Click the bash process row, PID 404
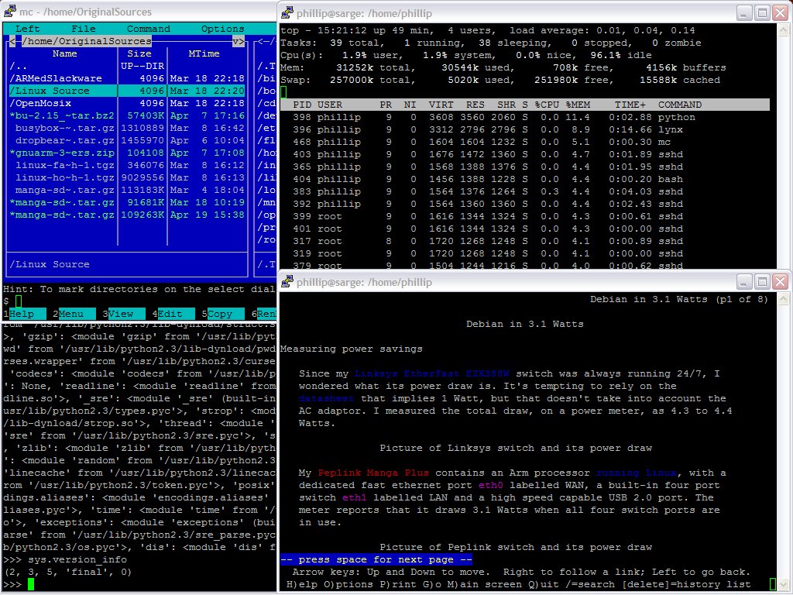 (x=488, y=179)
